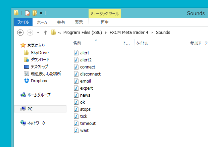Click the Properties icon in quick access toolbar
The image size is (208, 147).
click(28, 13)
